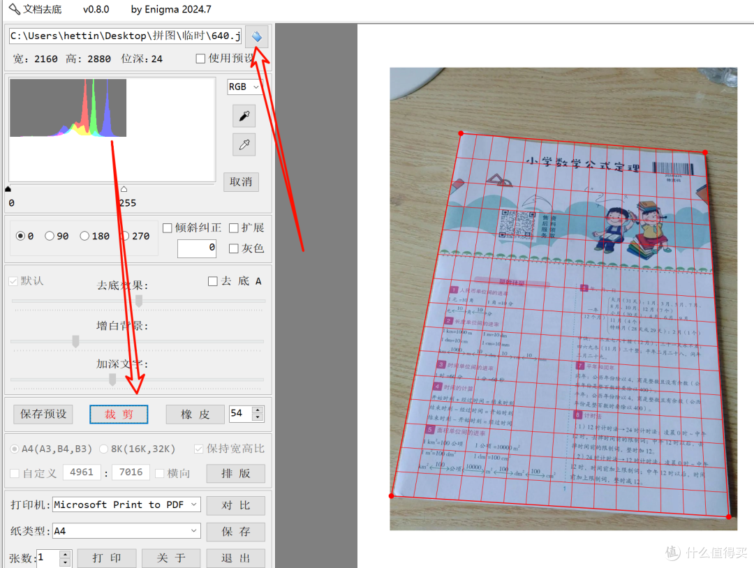Viewport: 754px width, 568px height.
Task: Select the 270 degree rotation option
Action: (125, 236)
